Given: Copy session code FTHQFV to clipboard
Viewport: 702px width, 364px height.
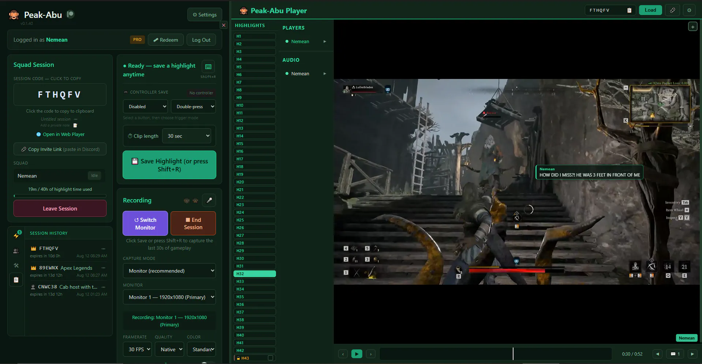Looking at the screenshot, I should click(x=60, y=95).
